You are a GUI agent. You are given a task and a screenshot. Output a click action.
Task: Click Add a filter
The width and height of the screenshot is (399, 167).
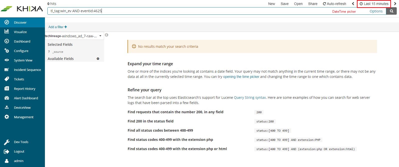click(58, 27)
